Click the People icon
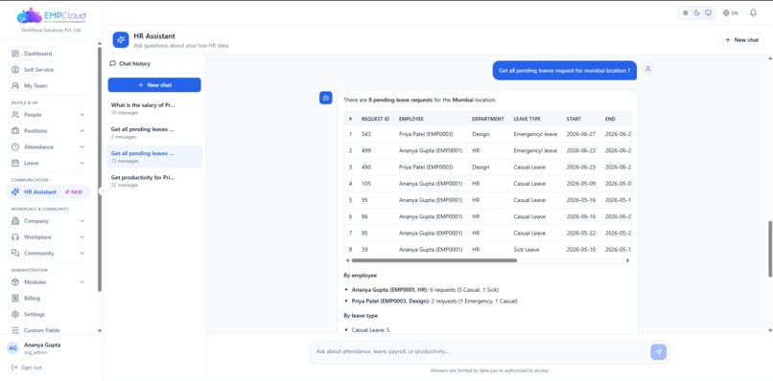This screenshot has width=773, height=381. [x=15, y=115]
